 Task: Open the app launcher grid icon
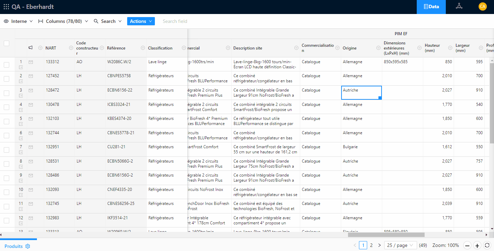tap(6, 7)
